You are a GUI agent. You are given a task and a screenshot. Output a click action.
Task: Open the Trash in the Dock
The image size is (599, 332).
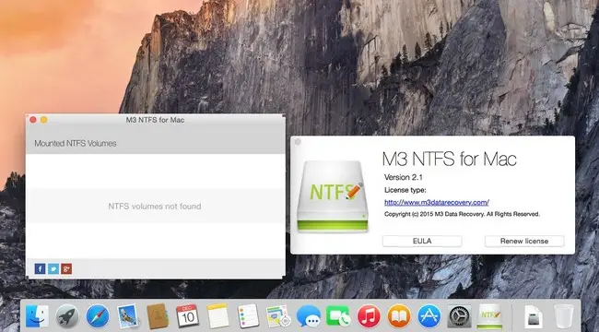(564, 316)
